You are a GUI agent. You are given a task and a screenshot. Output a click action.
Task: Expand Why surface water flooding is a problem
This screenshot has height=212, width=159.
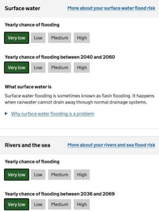(x=52, y=114)
